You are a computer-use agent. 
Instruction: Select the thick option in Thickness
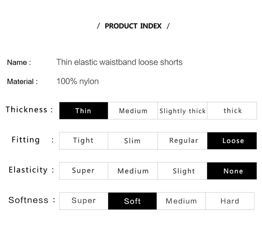point(232,110)
